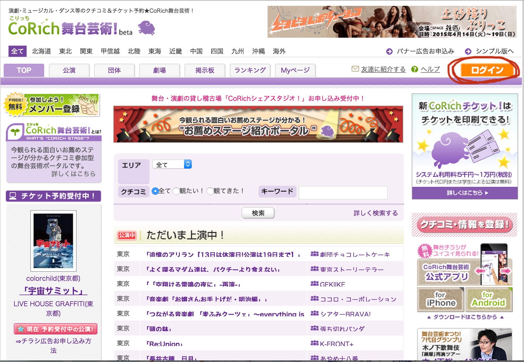524x362 pixels.
Task: Select the 観たい！ radio button
Action: (x=176, y=191)
